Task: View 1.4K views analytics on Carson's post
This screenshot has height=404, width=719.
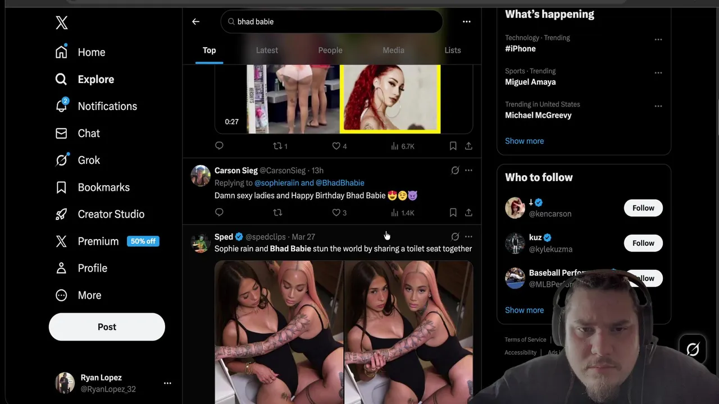Action: 403,213
